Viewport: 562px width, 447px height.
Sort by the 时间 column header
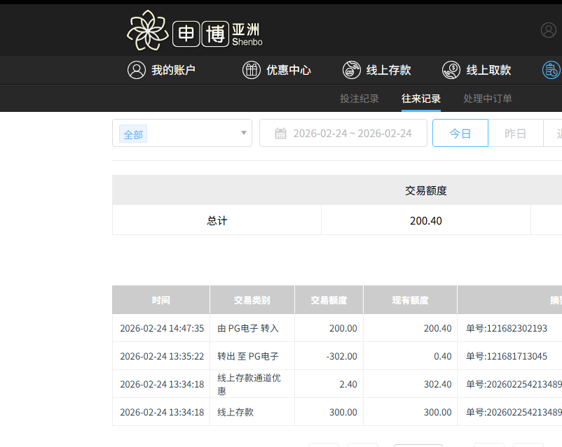pos(161,300)
